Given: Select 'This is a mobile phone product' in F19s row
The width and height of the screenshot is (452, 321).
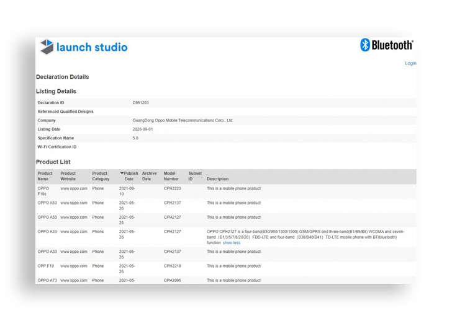Looking at the screenshot, I should (233, 188).
